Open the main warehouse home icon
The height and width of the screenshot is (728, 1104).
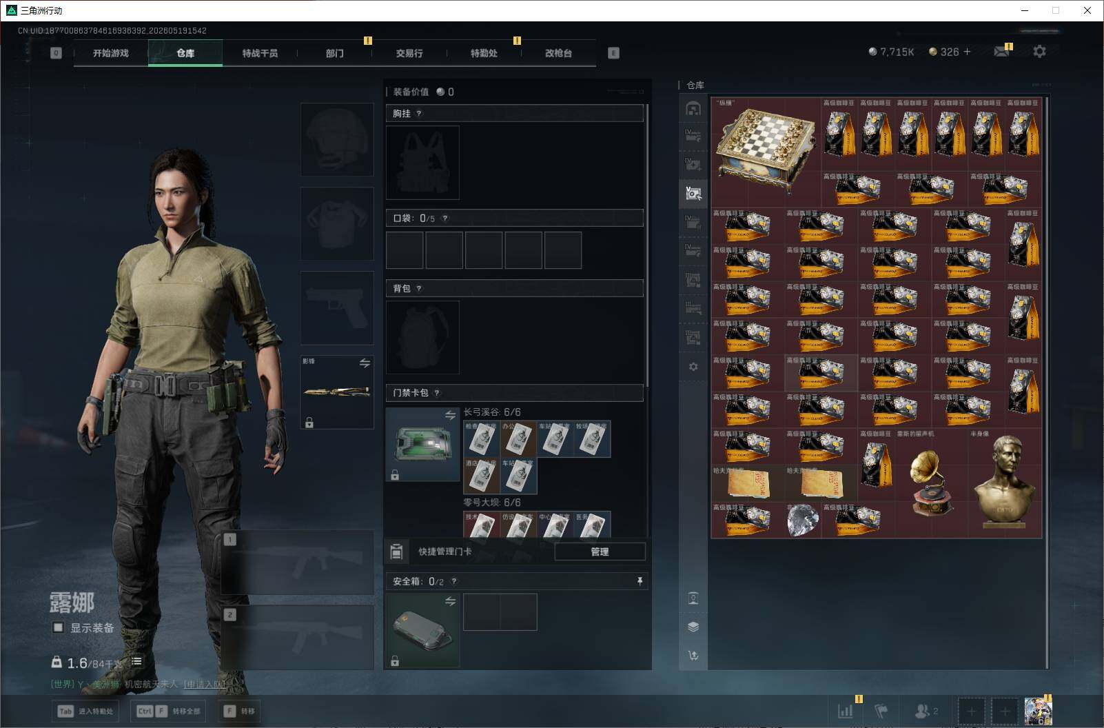pyautogui.click(x=693, y=108)
